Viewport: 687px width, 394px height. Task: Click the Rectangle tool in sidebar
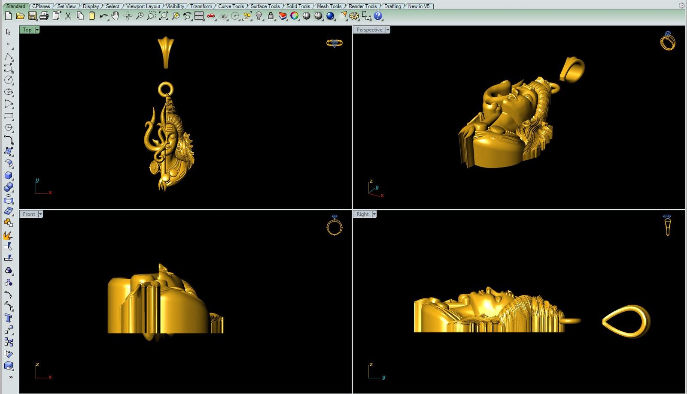(x=8, y=116)
